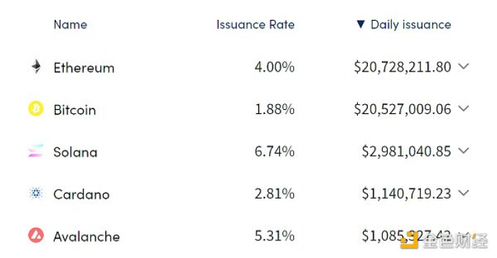Click the yellow Bitcoin logo icon

tap(35, 108)
